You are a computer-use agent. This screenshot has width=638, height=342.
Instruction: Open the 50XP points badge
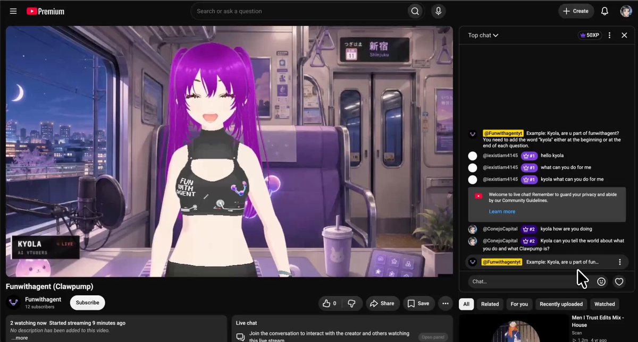click(589, 35)
